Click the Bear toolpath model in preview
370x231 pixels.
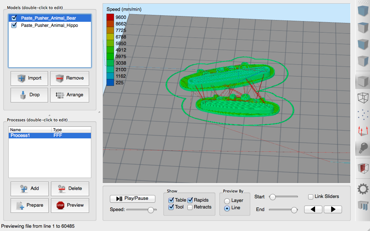coord(227,77)
